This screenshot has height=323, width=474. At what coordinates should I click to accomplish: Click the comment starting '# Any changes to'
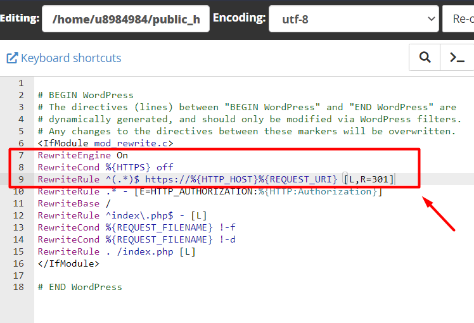(247, 131)
